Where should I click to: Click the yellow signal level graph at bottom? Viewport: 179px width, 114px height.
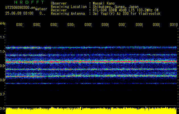91,111
